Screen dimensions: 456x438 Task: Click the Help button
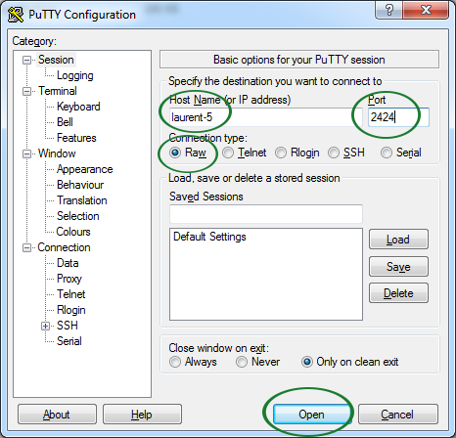142,415
